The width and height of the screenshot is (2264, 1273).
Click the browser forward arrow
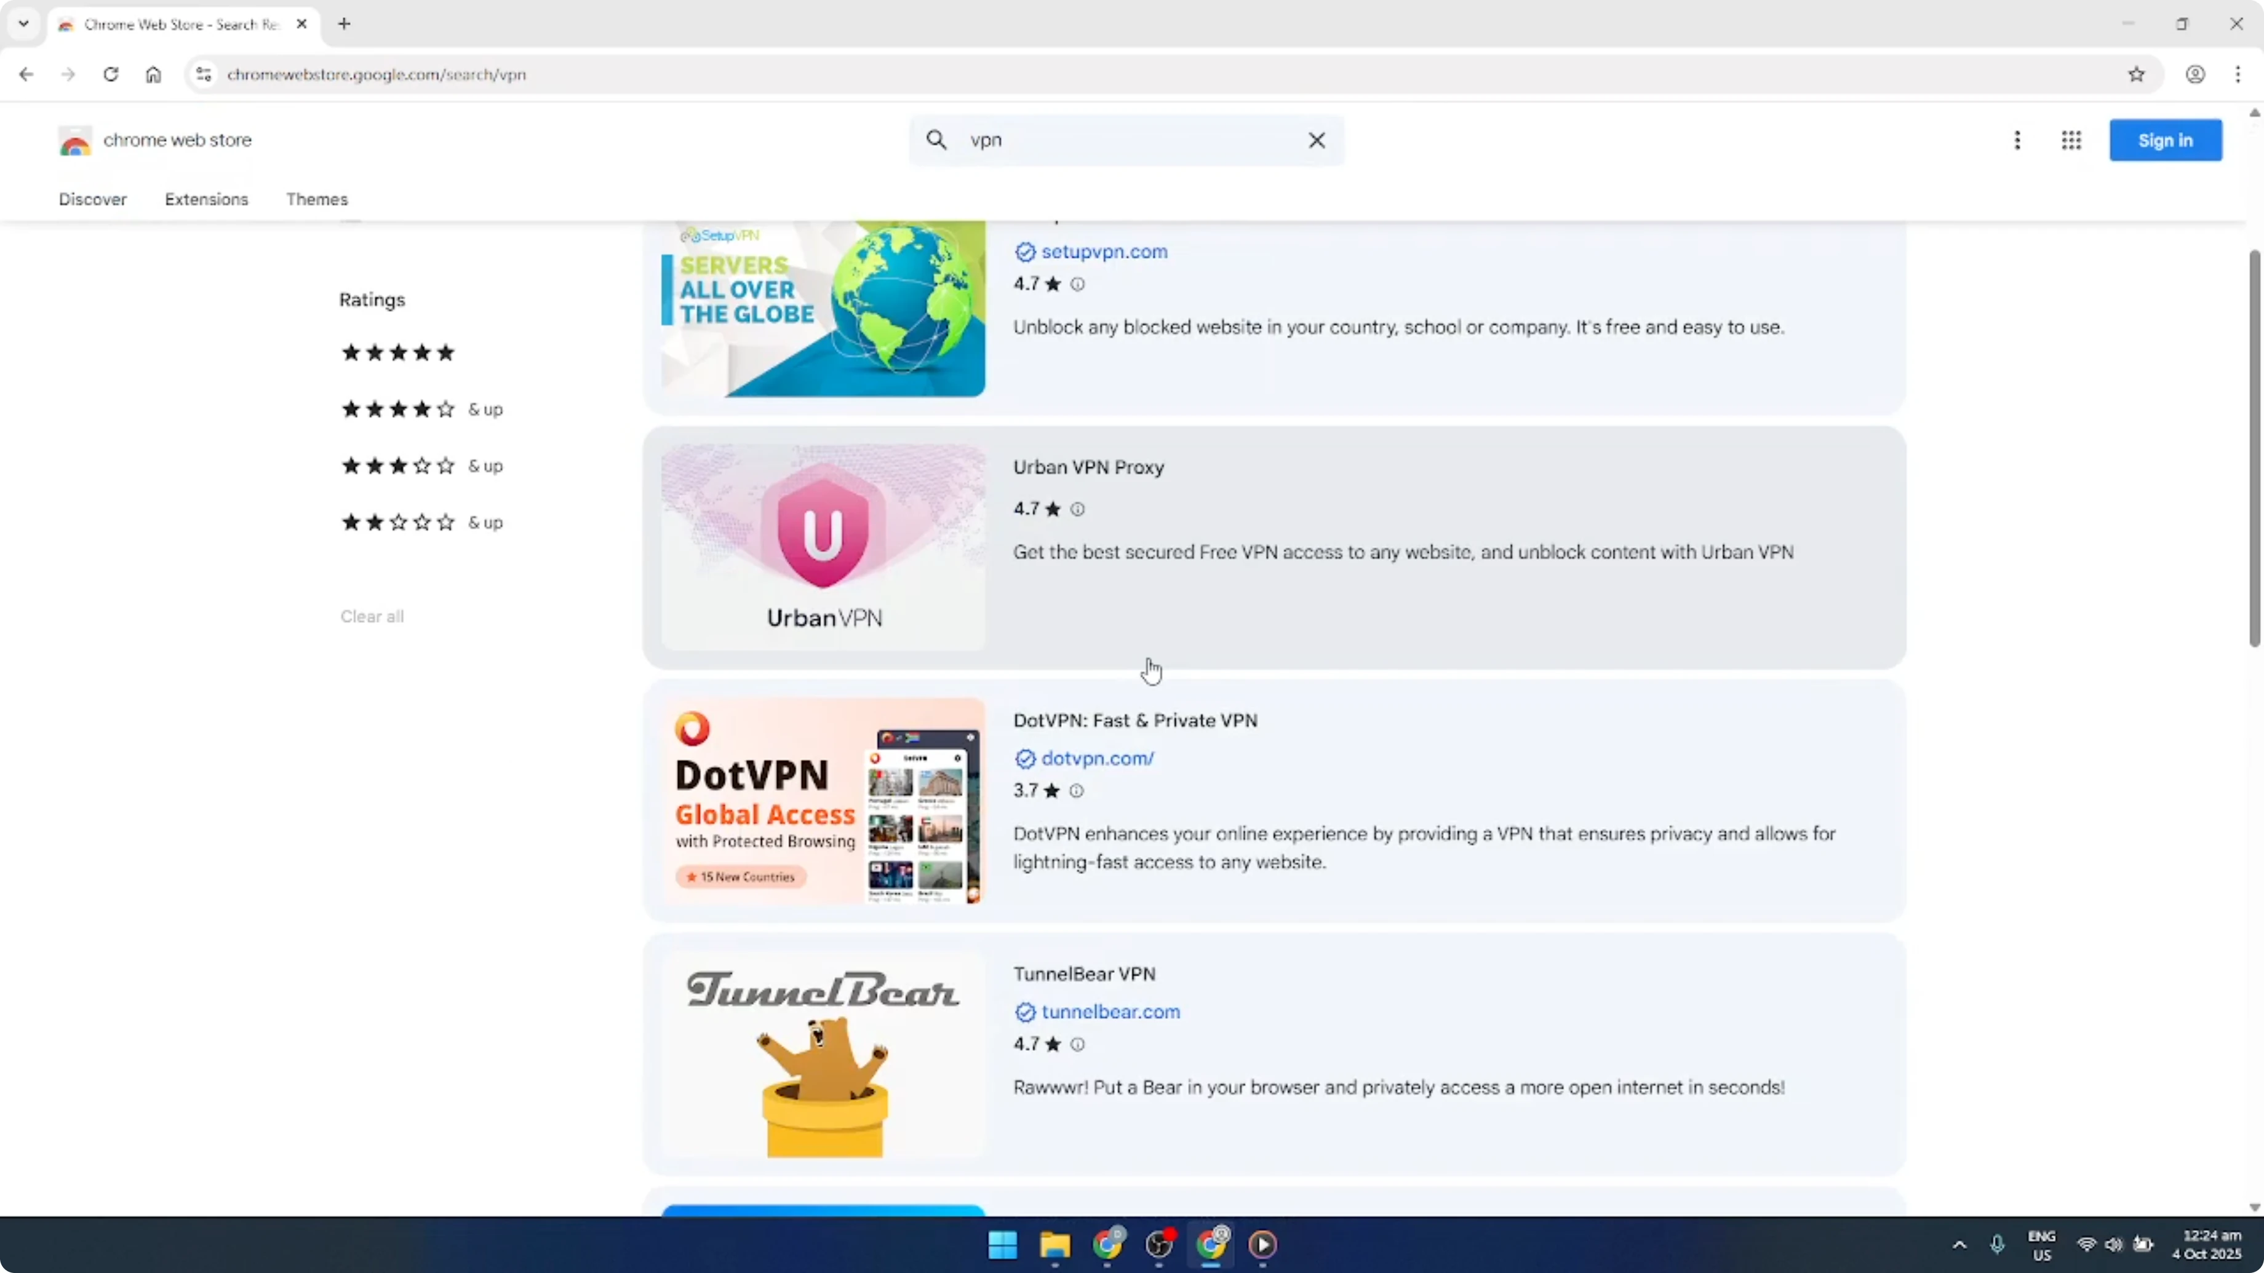coord(68,74)
